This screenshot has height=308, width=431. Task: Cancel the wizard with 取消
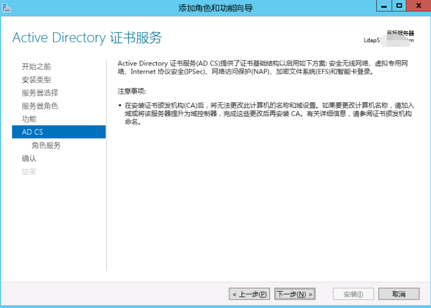pyautogui.click(x=399, y=294)
